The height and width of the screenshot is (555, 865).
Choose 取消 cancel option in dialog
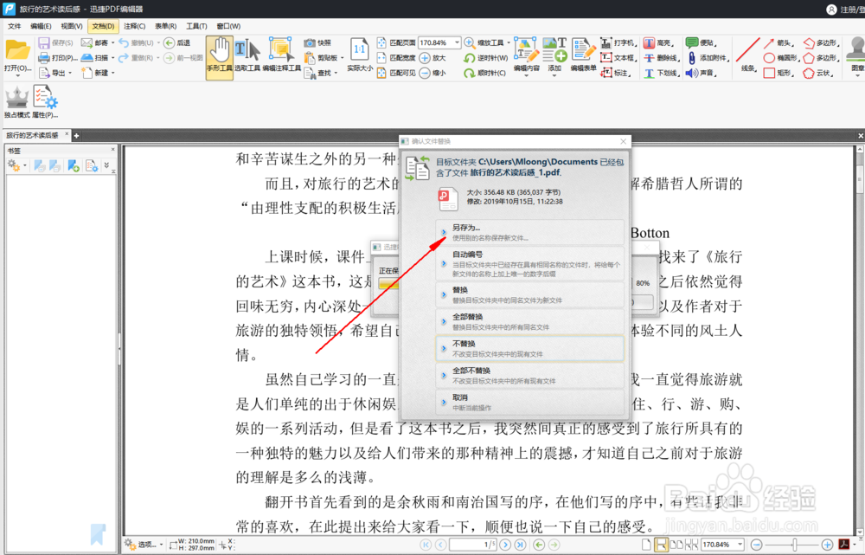pos(529,402)
